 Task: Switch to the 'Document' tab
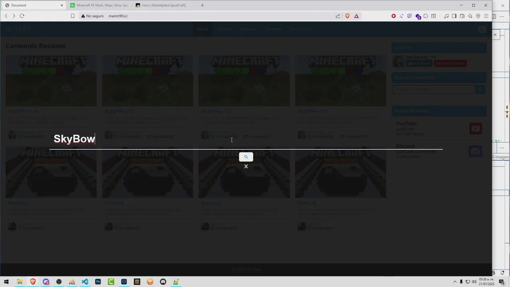(34, 5)
